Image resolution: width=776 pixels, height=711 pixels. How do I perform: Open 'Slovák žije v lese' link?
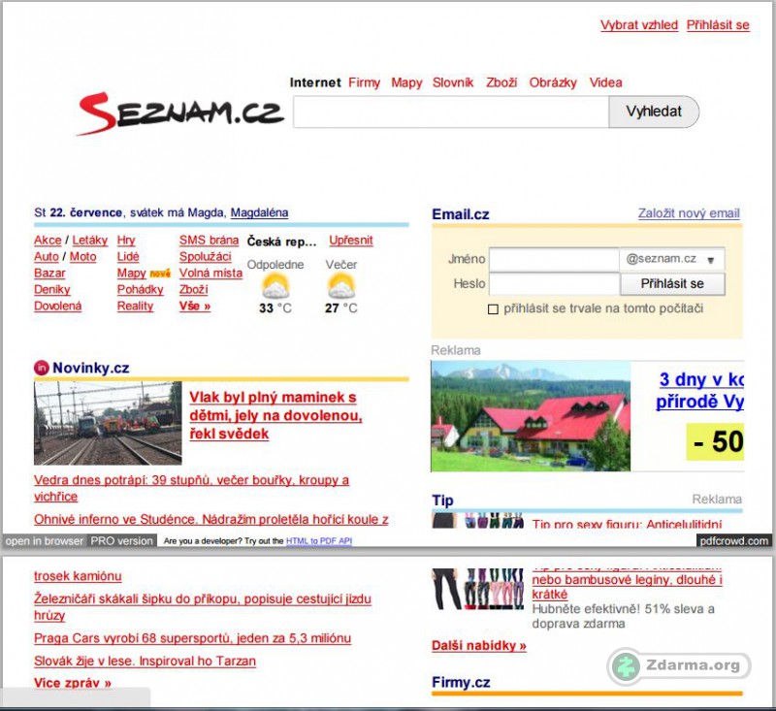tap(145, 661)
